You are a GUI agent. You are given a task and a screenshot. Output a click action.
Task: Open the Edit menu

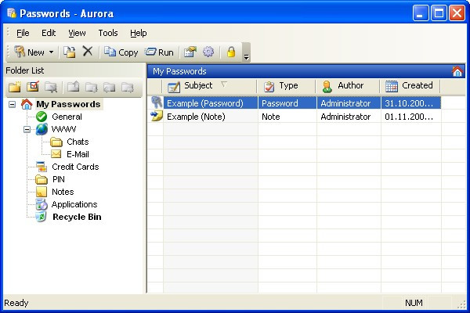click(49, 33)
